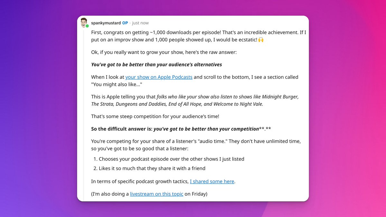Open "your show on Apple Podcasts" link

159,77
